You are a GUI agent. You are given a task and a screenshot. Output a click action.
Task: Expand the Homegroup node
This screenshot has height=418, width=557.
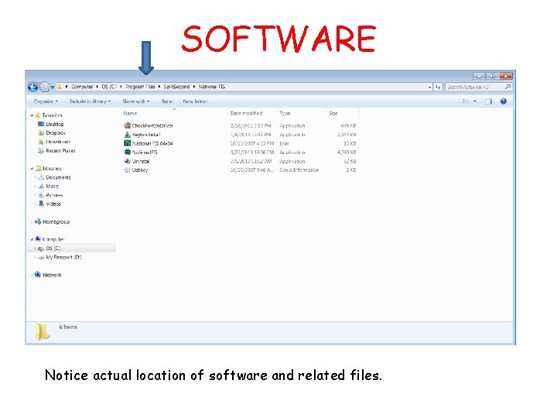pos(32,222)
